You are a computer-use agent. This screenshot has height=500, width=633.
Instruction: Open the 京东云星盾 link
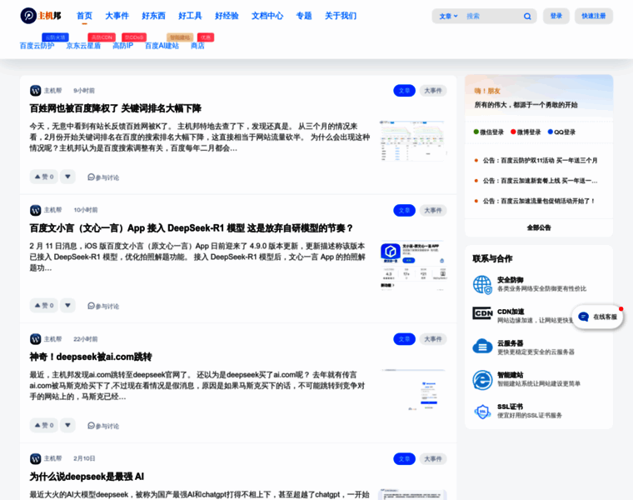[x=83, y=46]
